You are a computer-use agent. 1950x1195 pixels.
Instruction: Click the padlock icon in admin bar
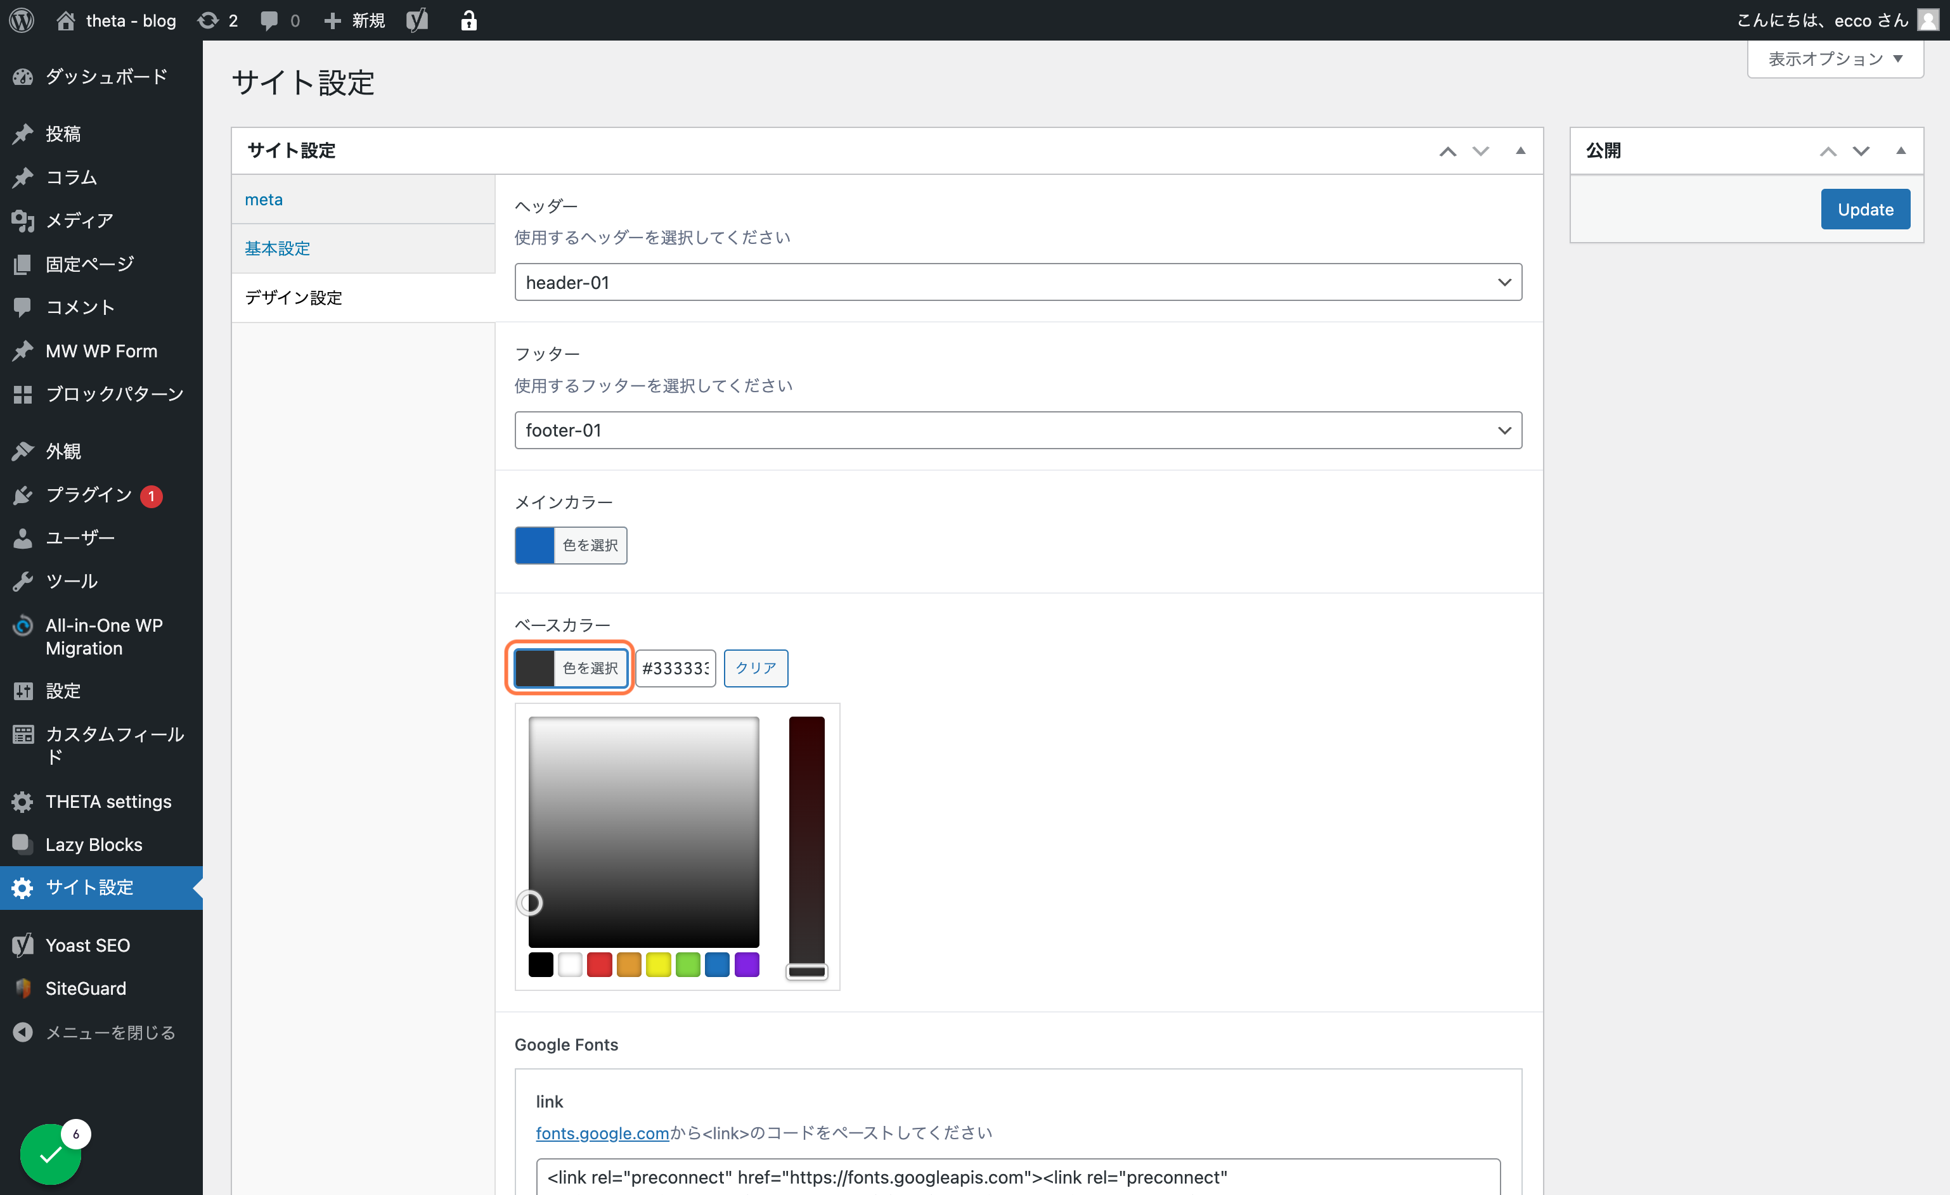468,20
